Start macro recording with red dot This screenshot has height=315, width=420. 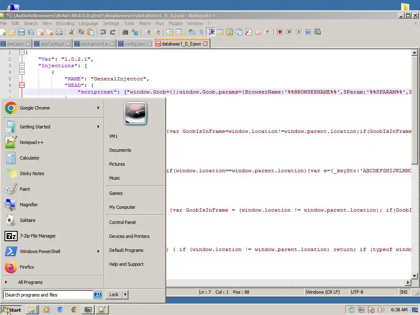pos(280,32)
